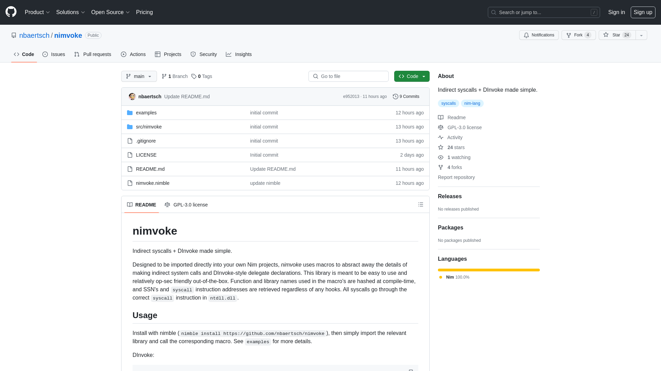This screenshot has width=661, height=371.
Task: Expand the Open Source menu
Action: pos(110,12)
